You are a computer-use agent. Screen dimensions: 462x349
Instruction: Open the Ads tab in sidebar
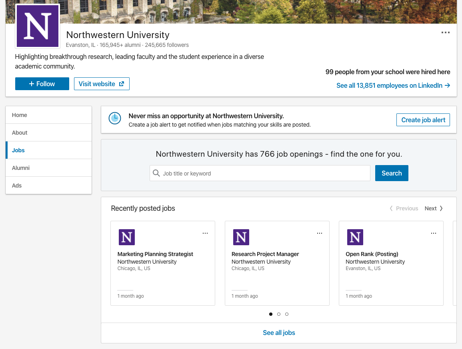pos(49,186)
